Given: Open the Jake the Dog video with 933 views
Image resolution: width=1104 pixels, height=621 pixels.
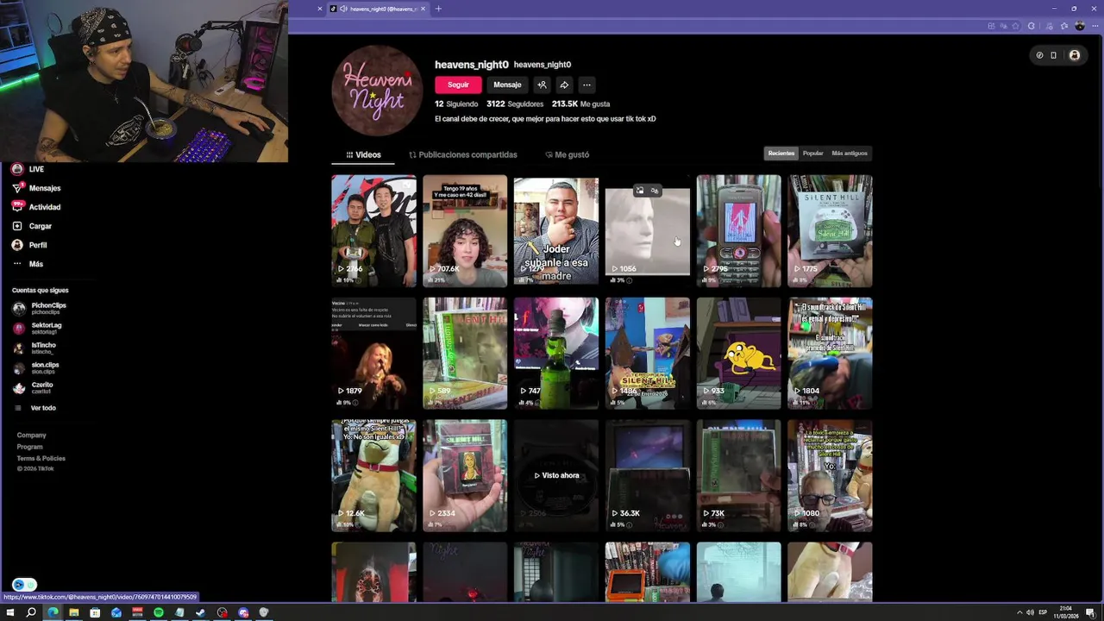Looking at the screenshot, I should (x=739, y=353).
